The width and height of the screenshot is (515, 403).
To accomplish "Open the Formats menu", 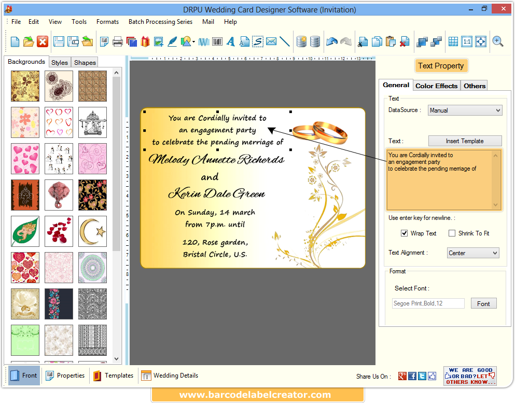I will click(x=107, y=22).
